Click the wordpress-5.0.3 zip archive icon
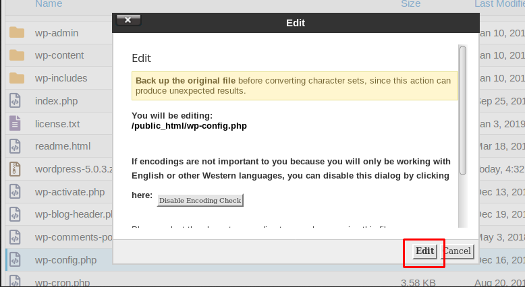525x287 pixels. pyautogui.click(x=15, y=169)
